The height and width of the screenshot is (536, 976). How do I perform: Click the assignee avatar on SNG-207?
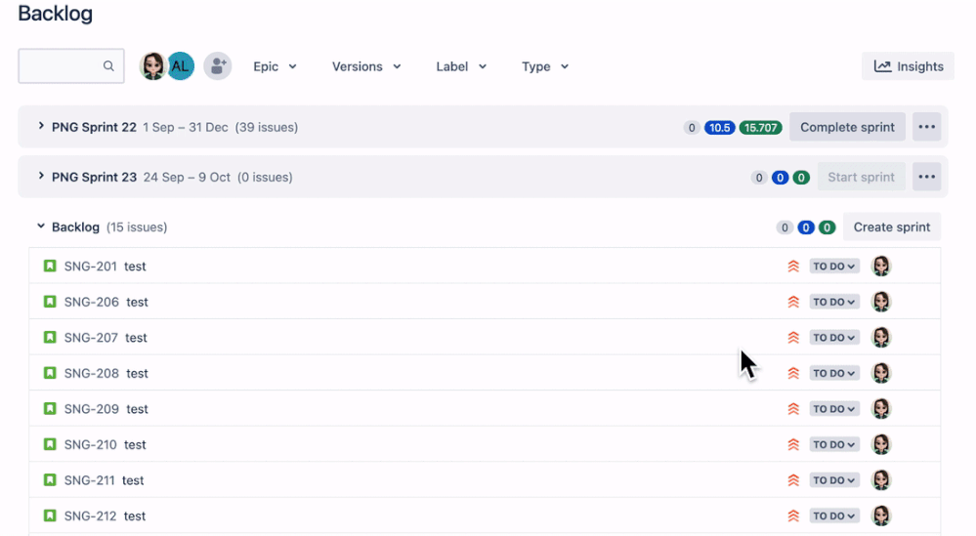tap(881, 337)
